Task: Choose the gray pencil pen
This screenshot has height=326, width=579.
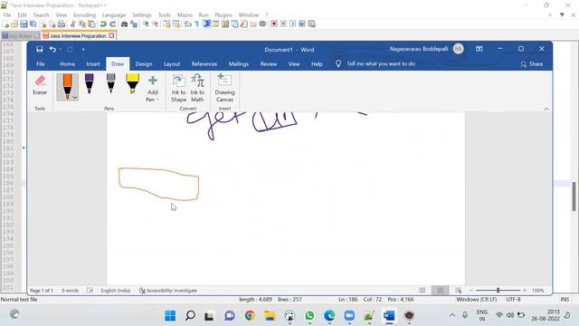Action: coord(110,83)
